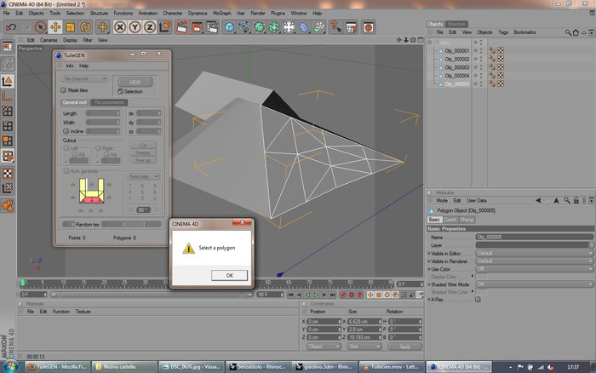Select the Rotate tool
Image resolution: width=596 pixels, height=373 pixels.
coord(85,27)
